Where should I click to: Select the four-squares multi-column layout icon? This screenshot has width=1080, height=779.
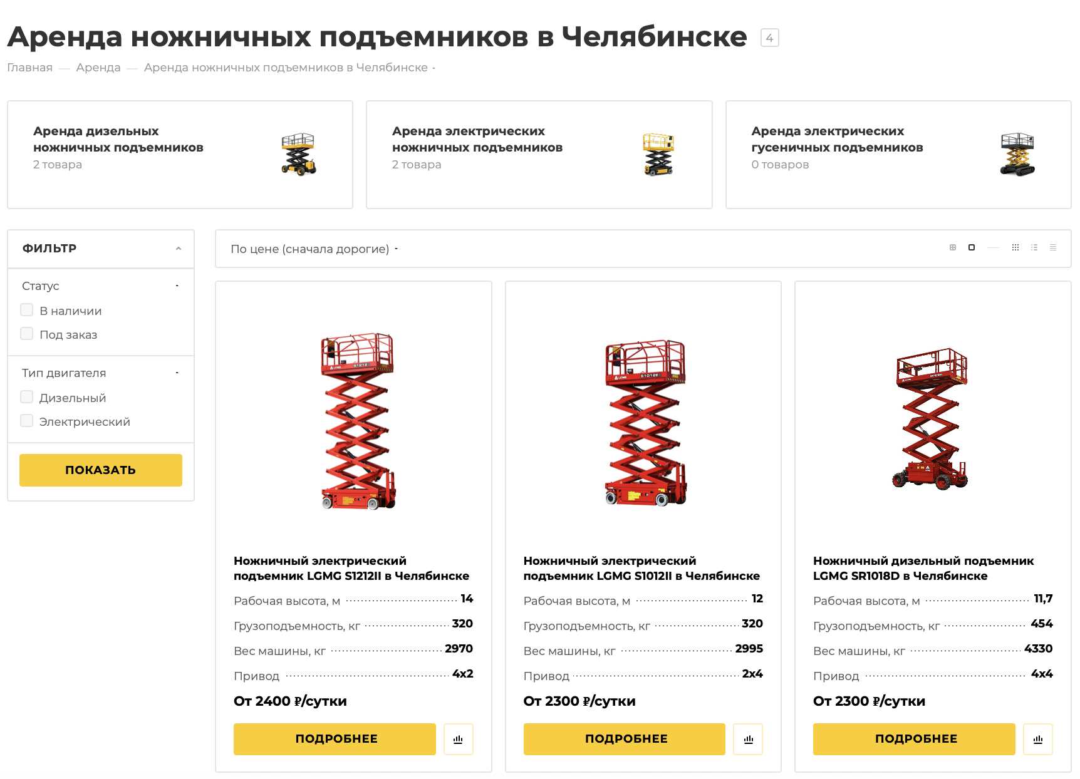pyautogui.click(x=953, y=248)
